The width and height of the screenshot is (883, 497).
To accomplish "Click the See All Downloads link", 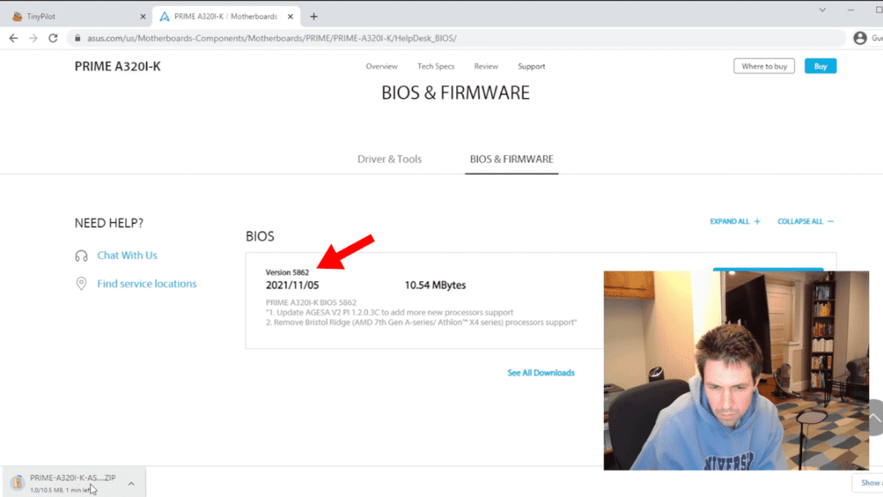I will point(540,373).
